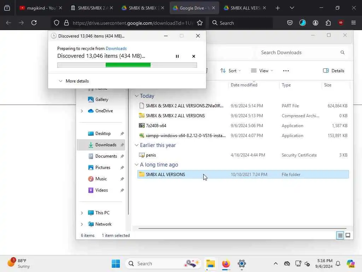Click the recycle progress bar
This screenshot has width=362, height=272.
(127, 65)
